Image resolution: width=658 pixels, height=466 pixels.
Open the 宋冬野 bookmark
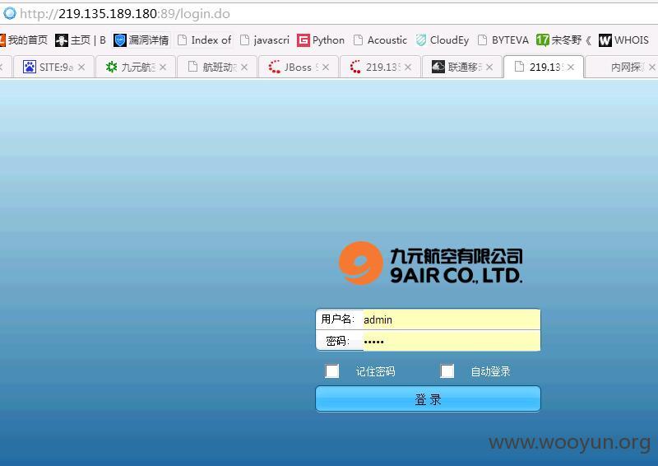(563, 40)
